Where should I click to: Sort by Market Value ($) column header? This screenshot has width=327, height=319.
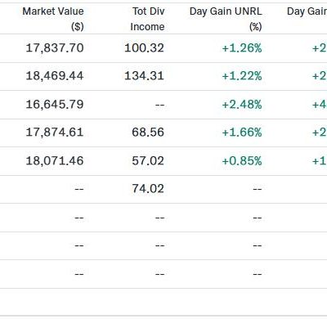pos(53,19)
